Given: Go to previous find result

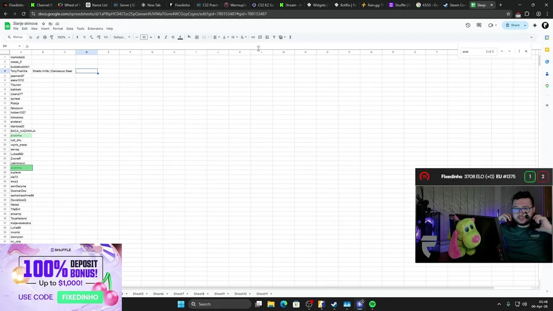Looking at the screenshot, I should (x=502, y=51).
